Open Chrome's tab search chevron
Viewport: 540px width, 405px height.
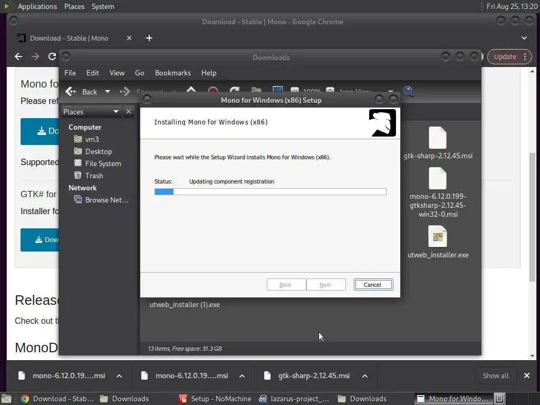(x=524, y=38)
